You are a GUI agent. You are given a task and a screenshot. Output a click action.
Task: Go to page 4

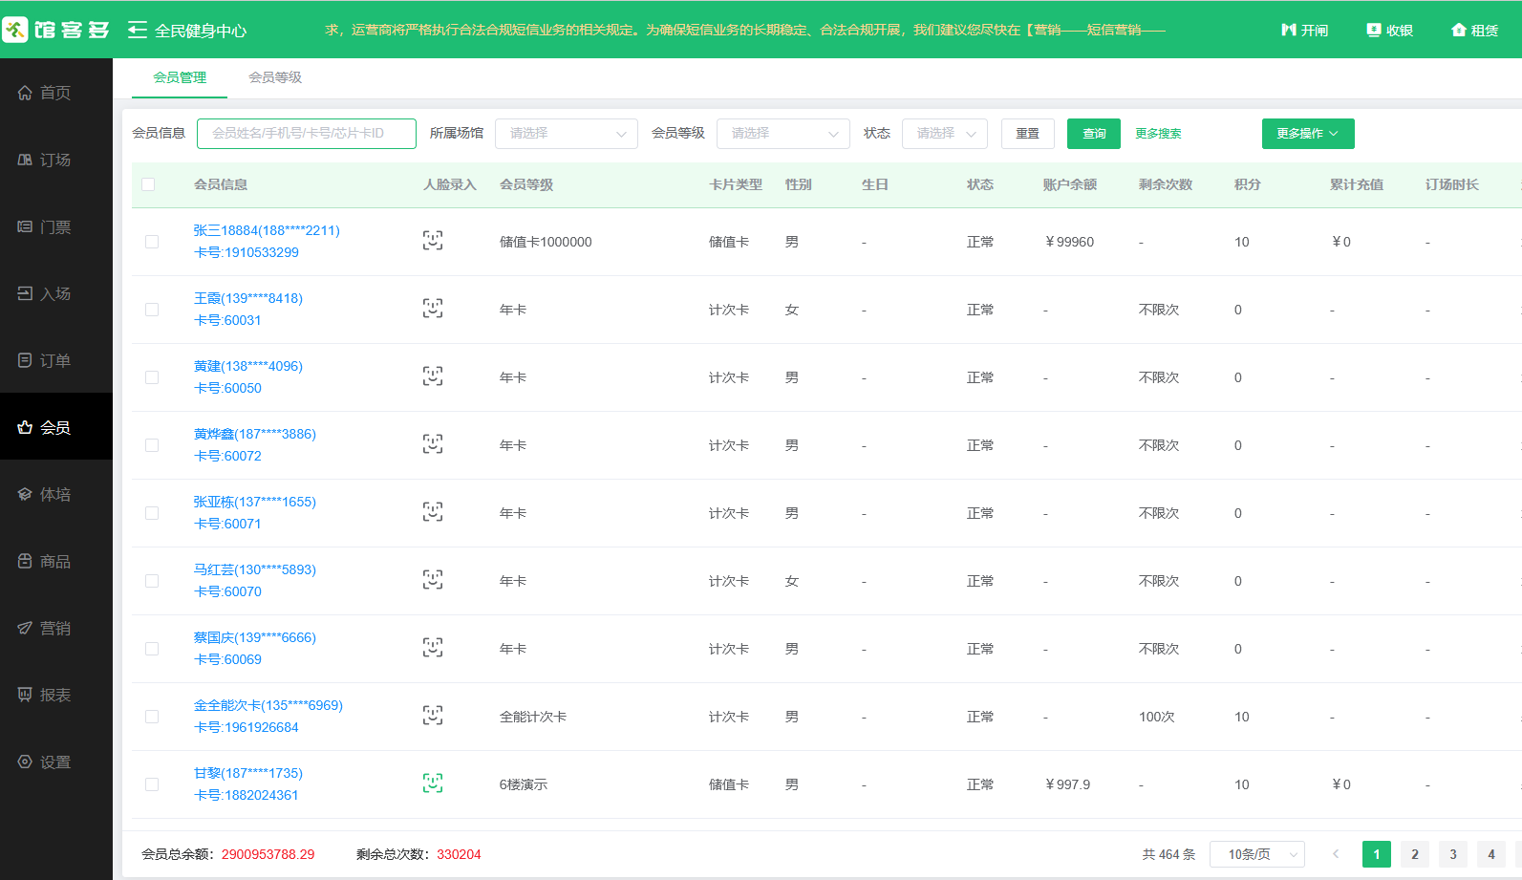point(1491,854)
